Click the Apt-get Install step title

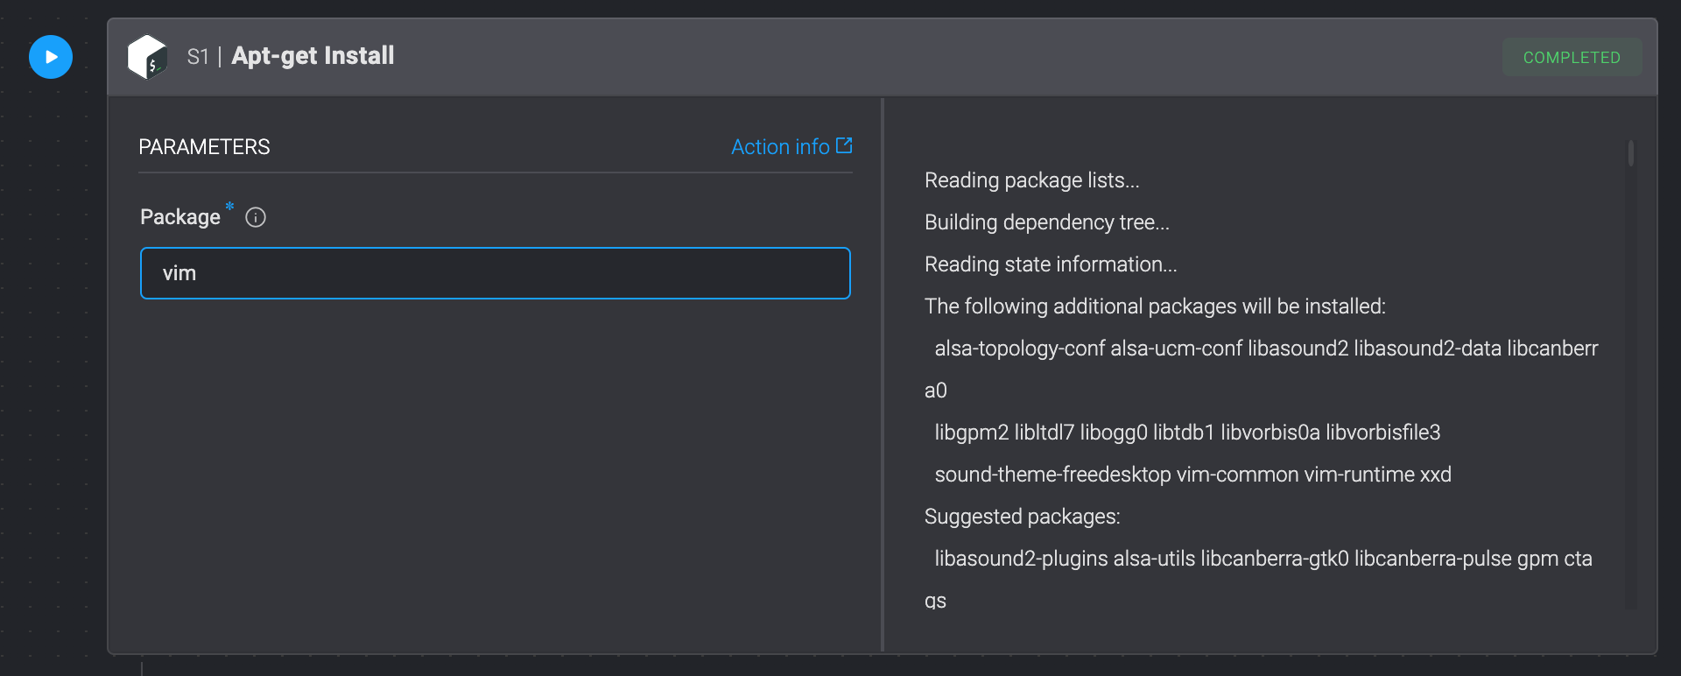(x=313, y=56)
